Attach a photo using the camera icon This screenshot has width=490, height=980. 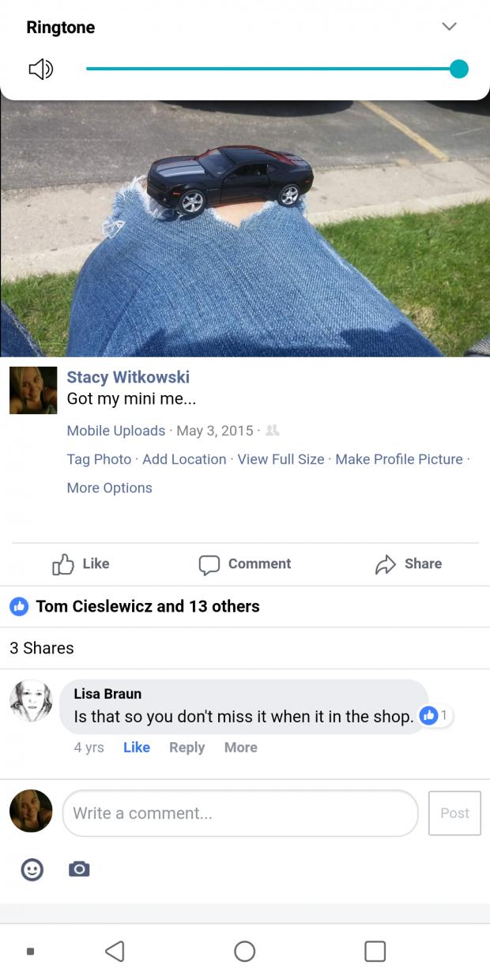pyautogui.click(x=79, y=869)
